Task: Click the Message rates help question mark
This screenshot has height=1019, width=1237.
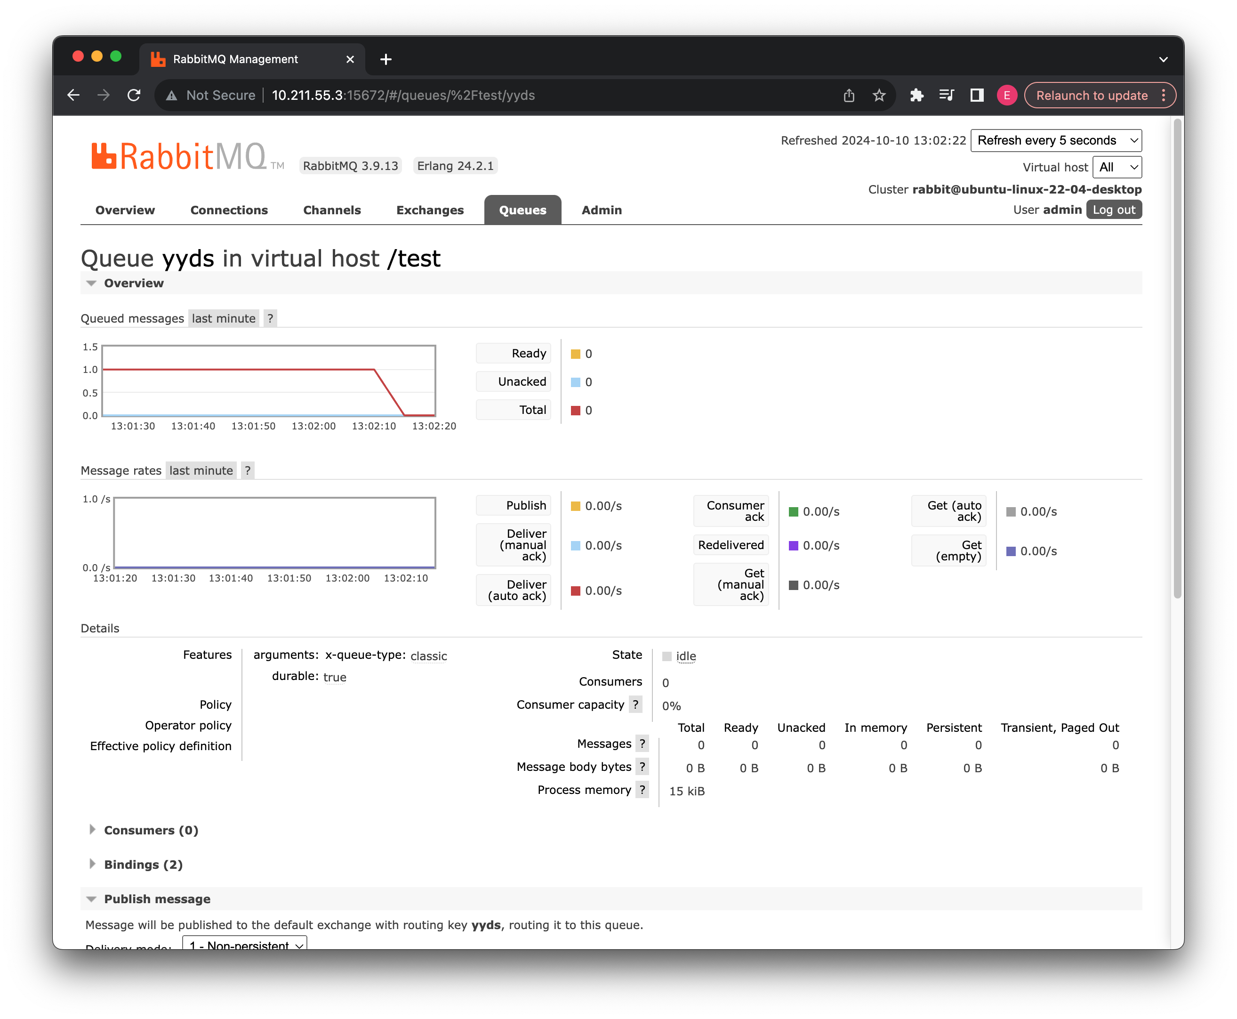Action: pyautogui.click(x=248, y=470)
